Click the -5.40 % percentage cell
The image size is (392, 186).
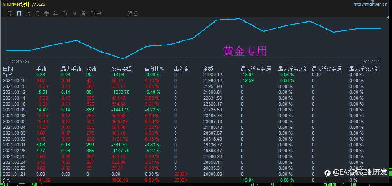pyautogui.click(x=153, y=92)
